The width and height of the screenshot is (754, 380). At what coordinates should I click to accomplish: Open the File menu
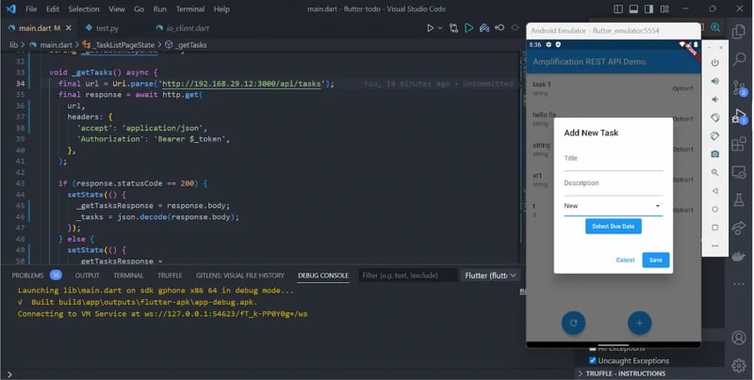point(31,8)
